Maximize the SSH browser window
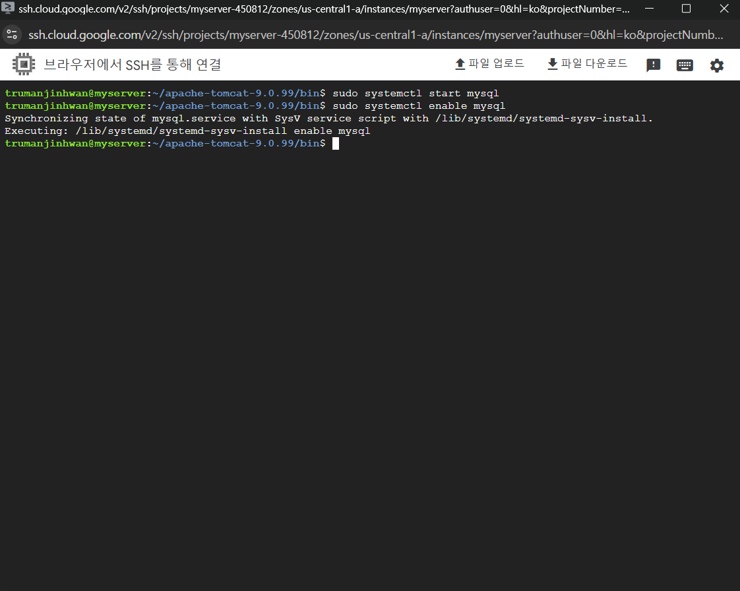The image size is (740, 591). coord(686,9)
